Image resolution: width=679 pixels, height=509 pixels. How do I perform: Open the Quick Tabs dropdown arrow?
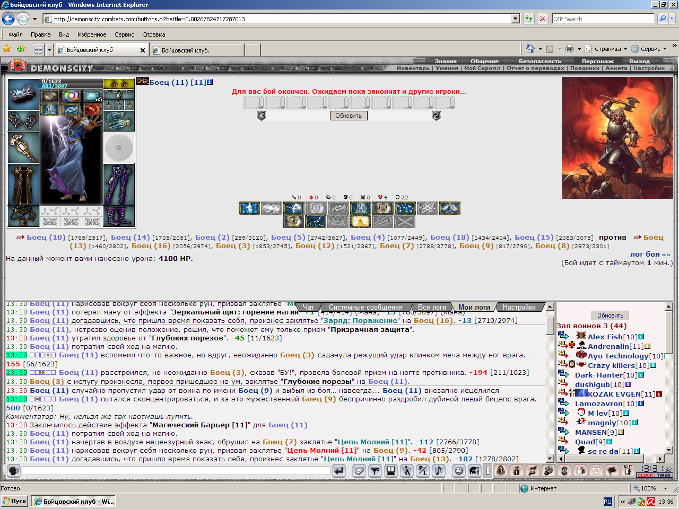[49, 50]
